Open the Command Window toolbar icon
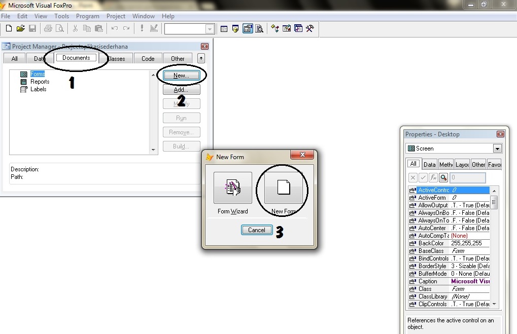The height and width of the screenshot is (334, 517). click(x=224, y=29)
